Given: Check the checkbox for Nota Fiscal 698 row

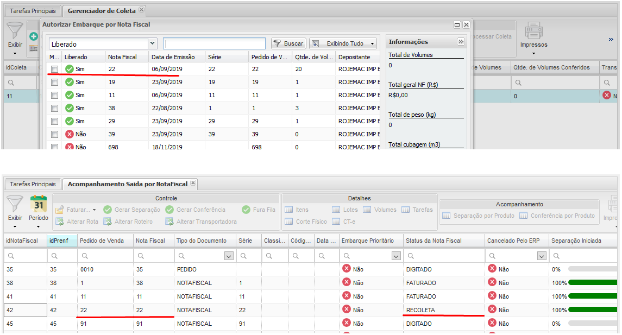Looking at the screenshot, I should point(54,147).
